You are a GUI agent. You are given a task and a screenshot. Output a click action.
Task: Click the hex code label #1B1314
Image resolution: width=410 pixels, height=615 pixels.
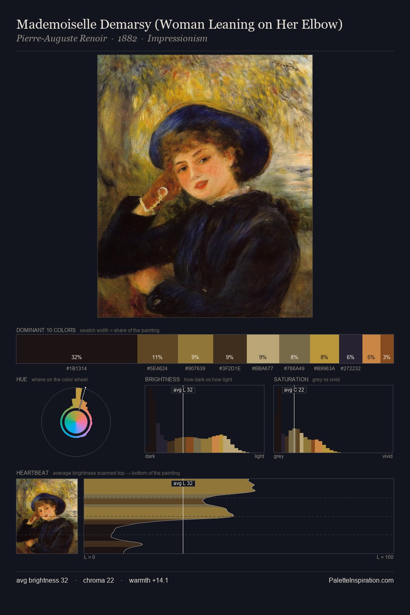point(77,369)
